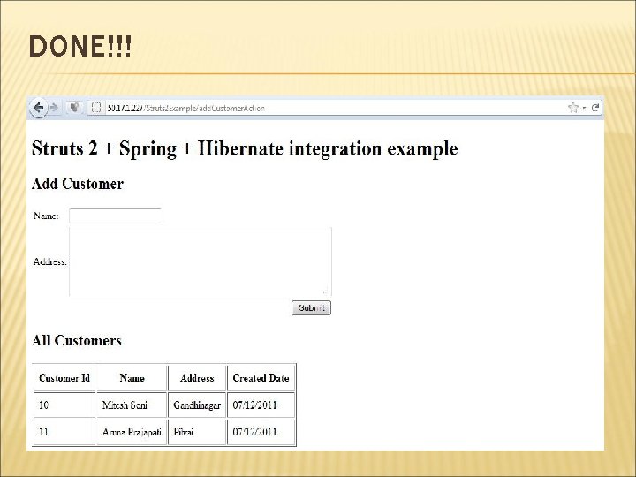Open the dropdown arrow next to the bookmark star
Screen dimensions: 636x477
click(584, 108)
